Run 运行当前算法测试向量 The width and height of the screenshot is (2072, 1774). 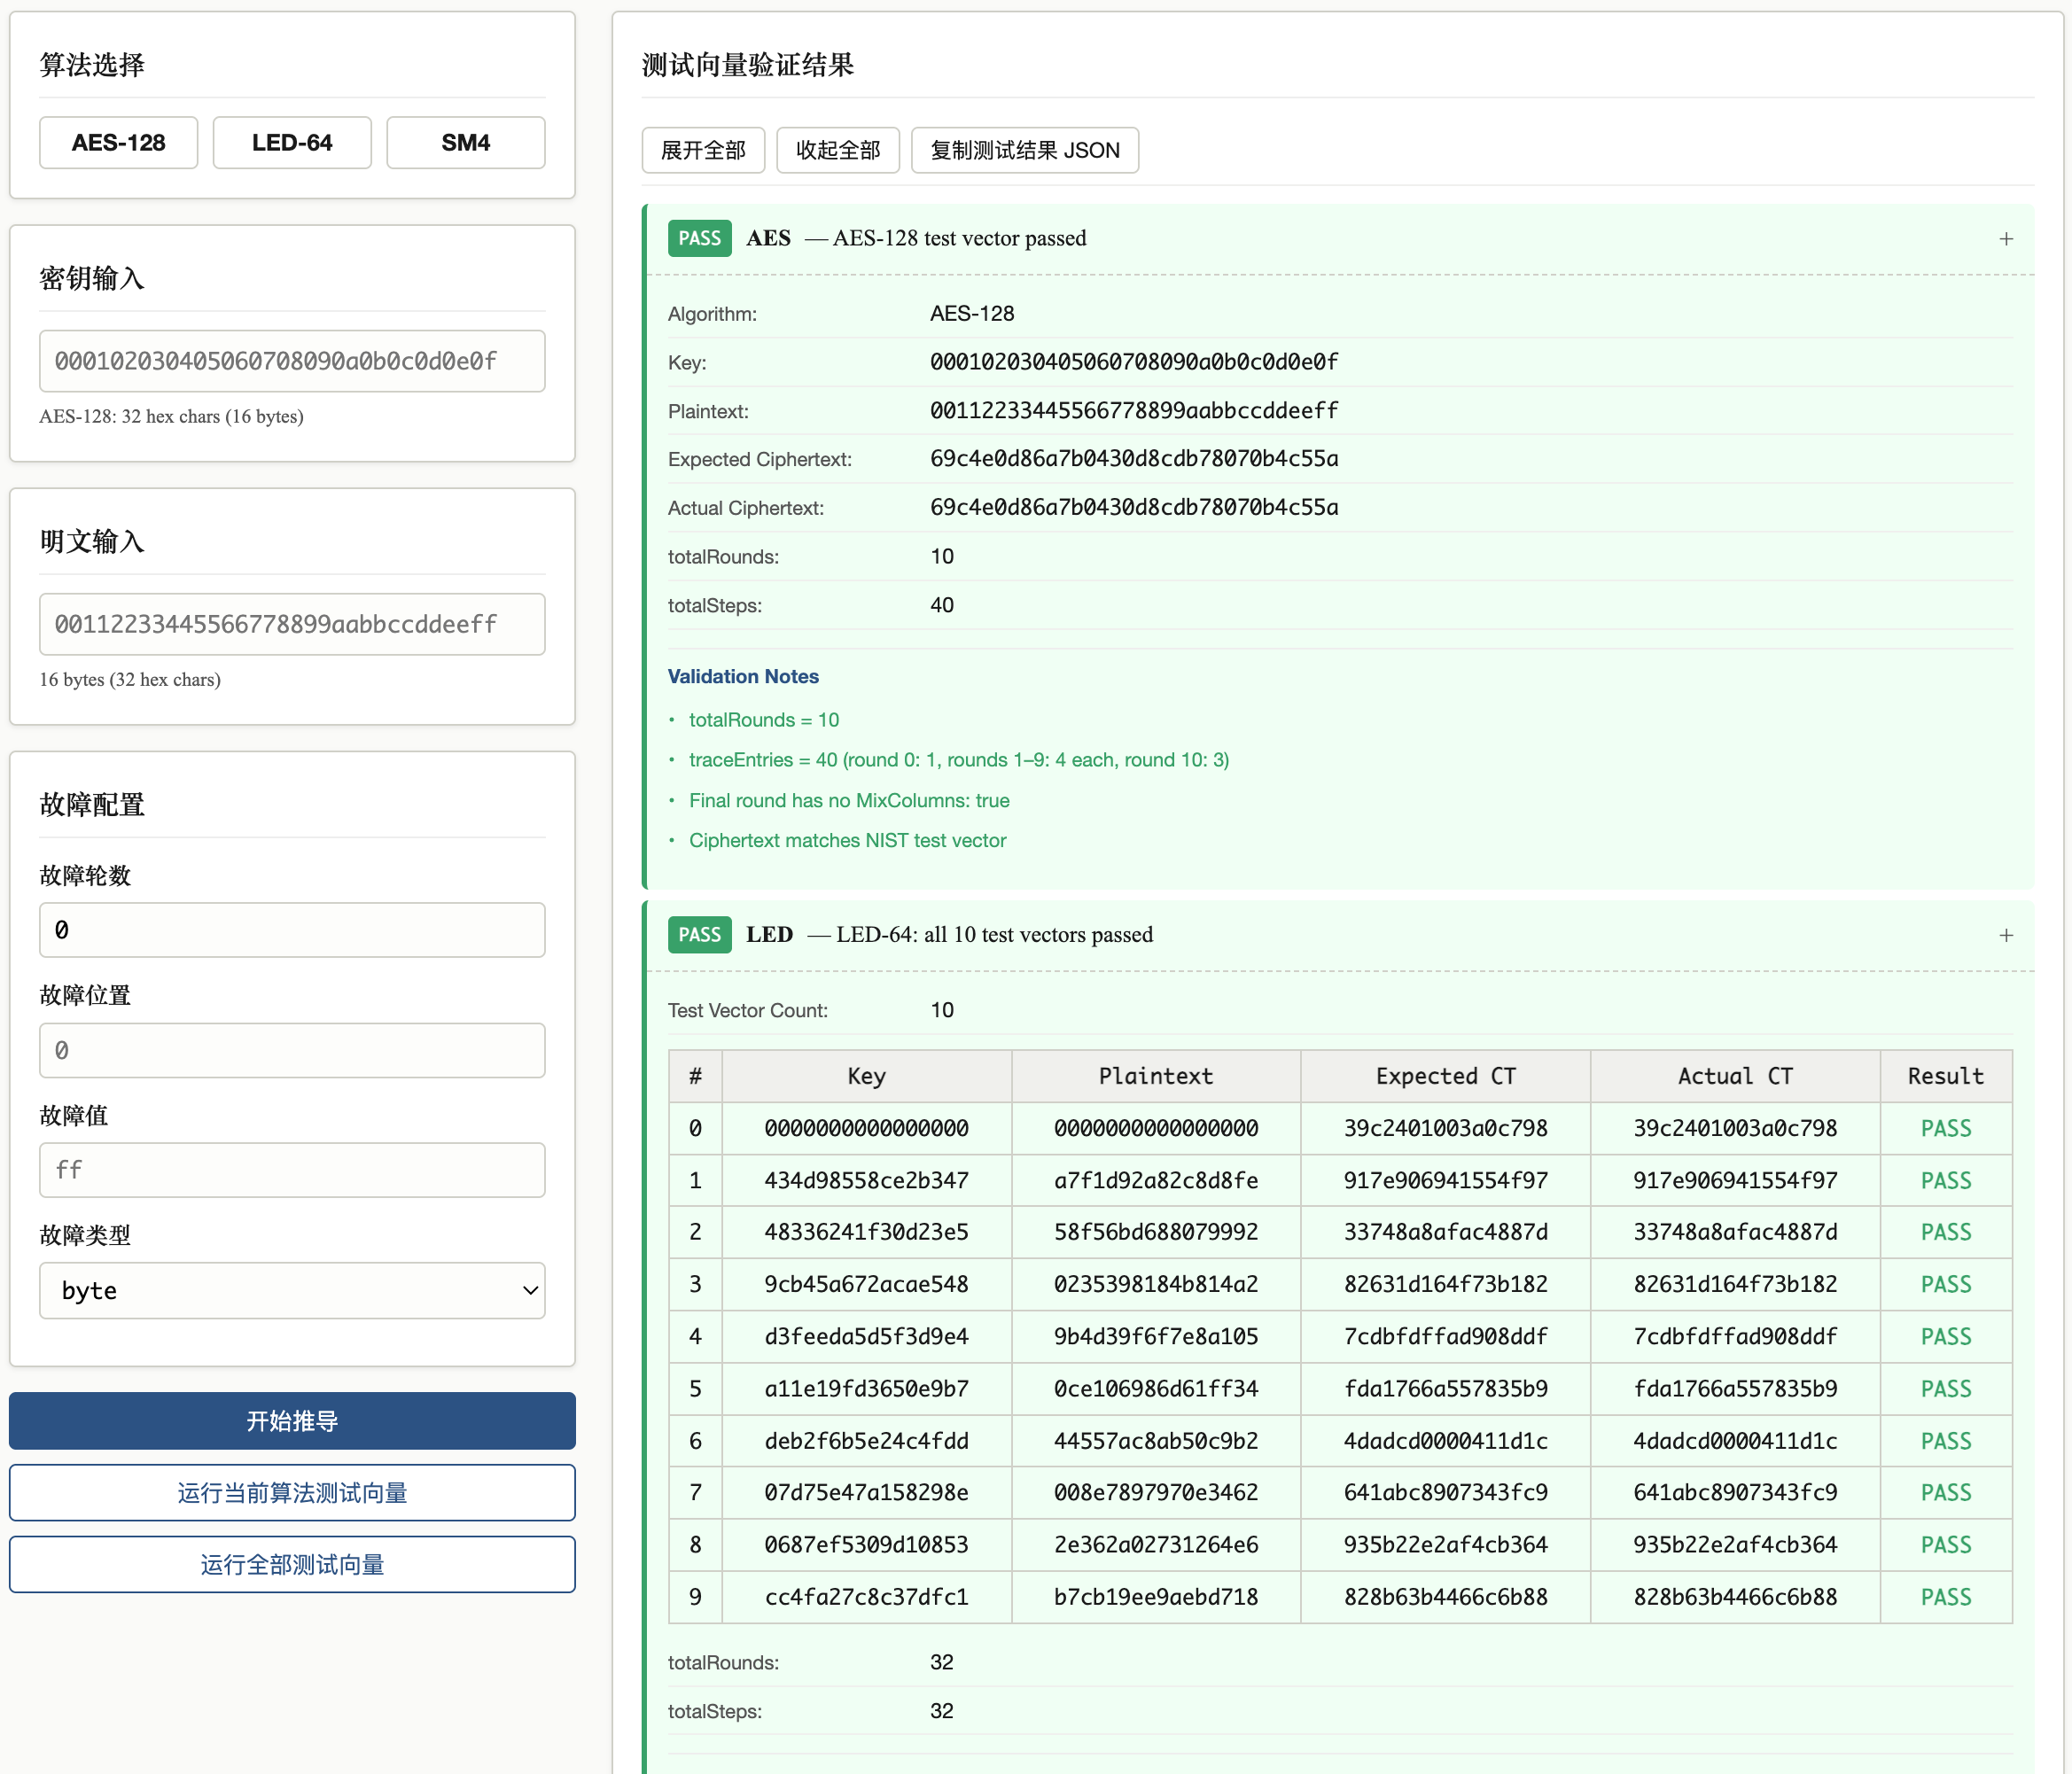coord(292,1492)
